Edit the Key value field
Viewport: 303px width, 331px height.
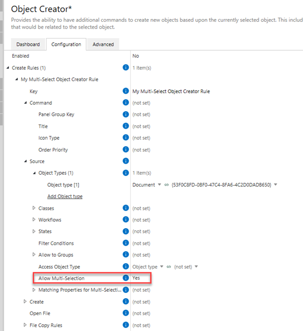tap(171, 91)
